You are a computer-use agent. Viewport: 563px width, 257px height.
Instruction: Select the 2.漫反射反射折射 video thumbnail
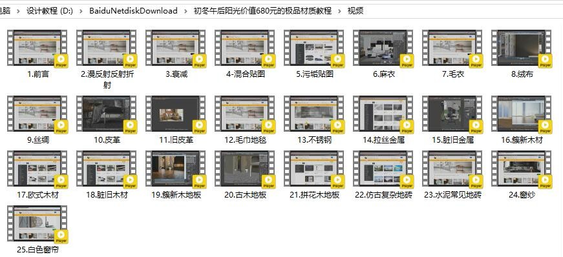[107, 48]
